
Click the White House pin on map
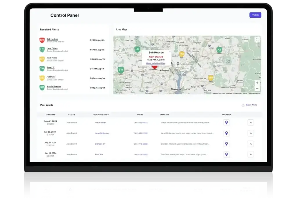[x=178, y=64]
